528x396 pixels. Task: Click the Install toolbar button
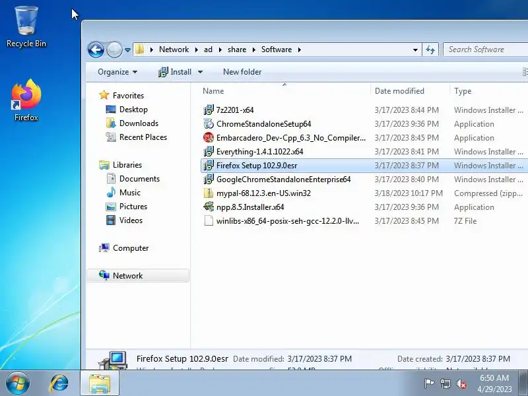click(175, 72)
